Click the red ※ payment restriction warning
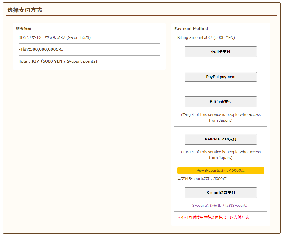Screen dimensions: 283x236 [213, 217]
